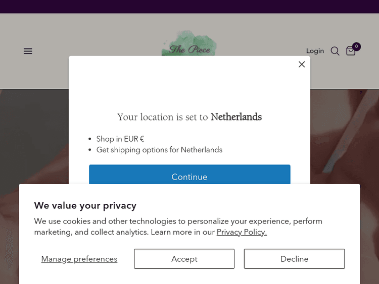This screenshot has height=284, width=379.
Task: Open the hamburger navigation menu
Action: click(x=28, y=51)
